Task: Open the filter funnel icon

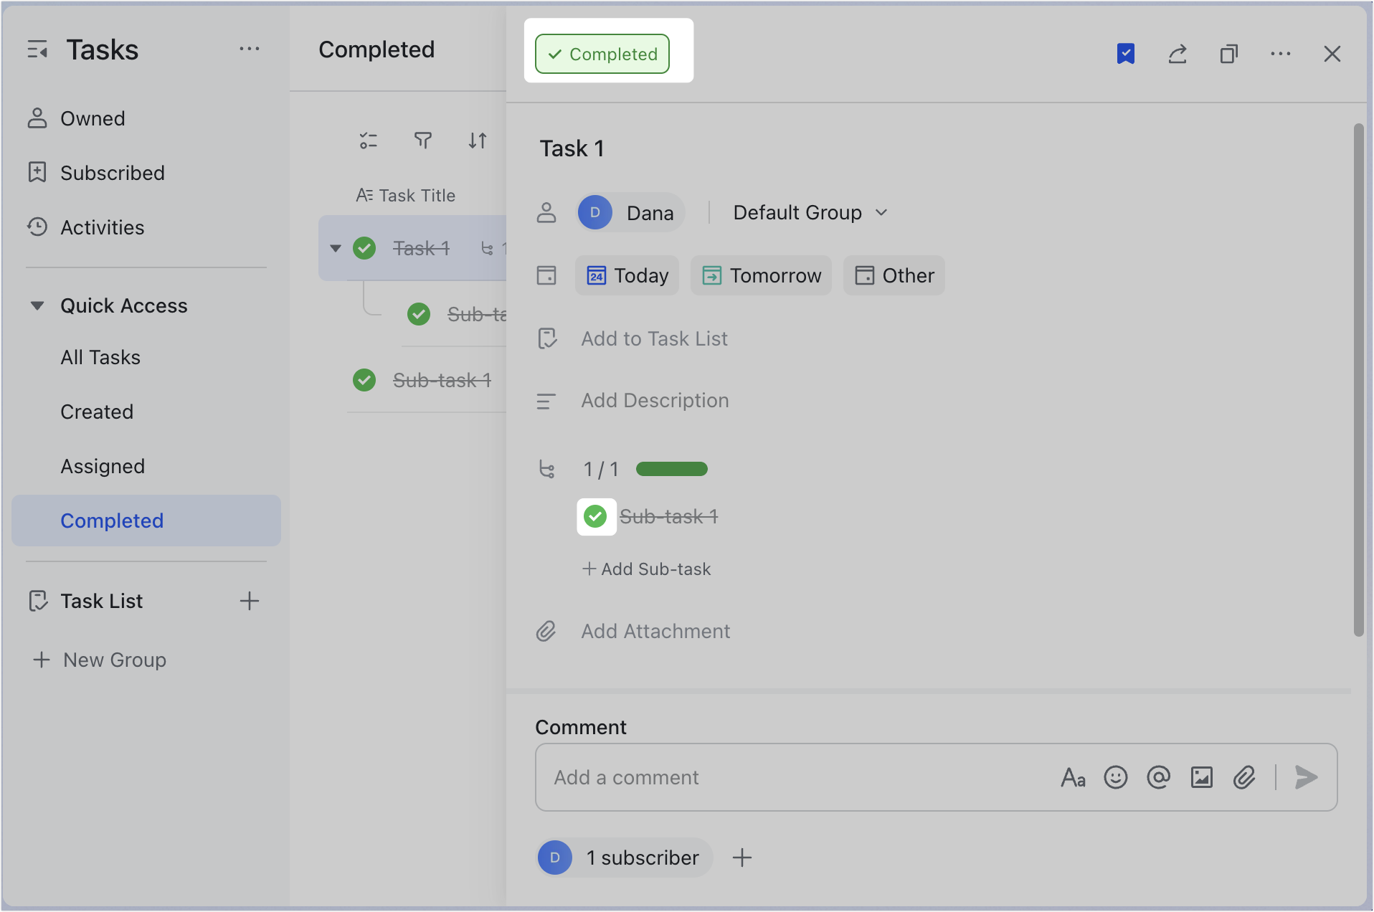Action: (423, 141)
